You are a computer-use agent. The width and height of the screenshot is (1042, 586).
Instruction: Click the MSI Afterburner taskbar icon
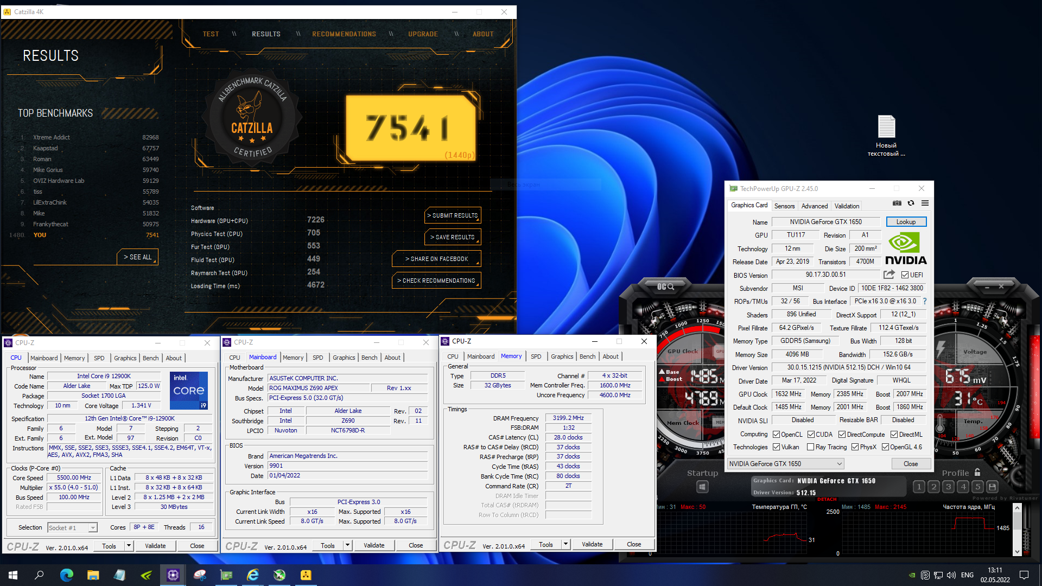(279, 575)
